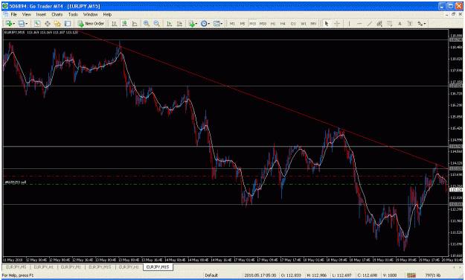Switch timeframe to D1

click(x=293, y=23)
